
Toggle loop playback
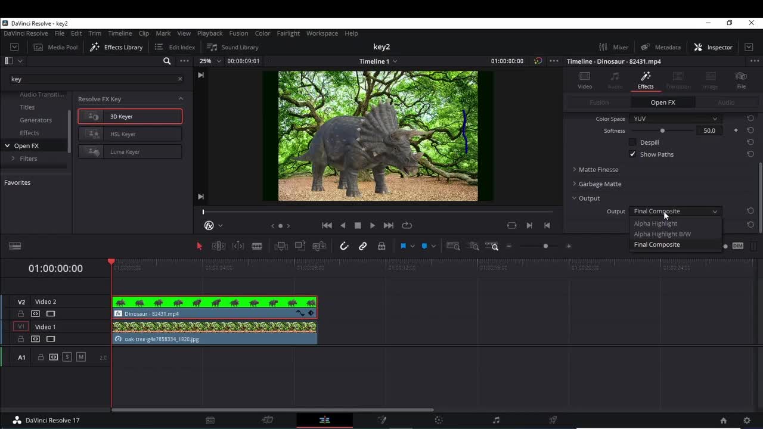(407, 225)
